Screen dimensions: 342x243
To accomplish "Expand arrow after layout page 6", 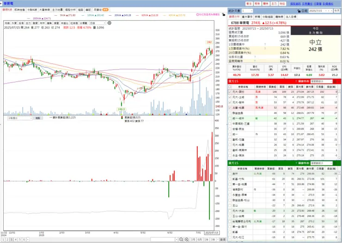I will [x=27, y=239].
